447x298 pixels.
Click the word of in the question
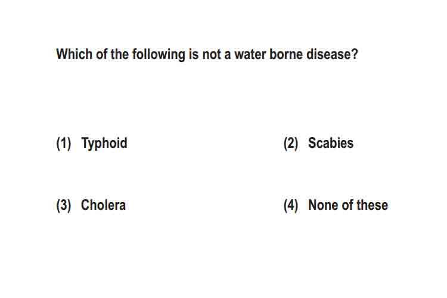coord(101,54)
